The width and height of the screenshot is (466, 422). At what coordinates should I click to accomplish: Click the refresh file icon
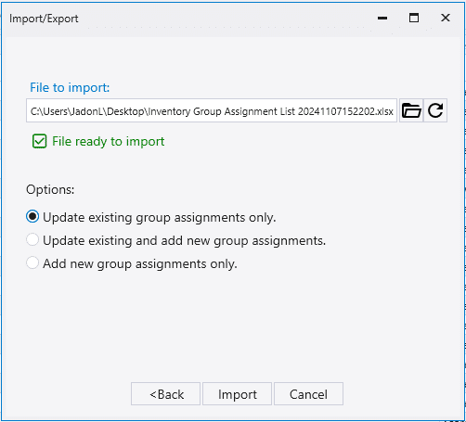[435, 110]
